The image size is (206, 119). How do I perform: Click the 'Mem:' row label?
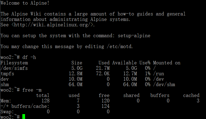pyautogui.click(x=6, y=101)
